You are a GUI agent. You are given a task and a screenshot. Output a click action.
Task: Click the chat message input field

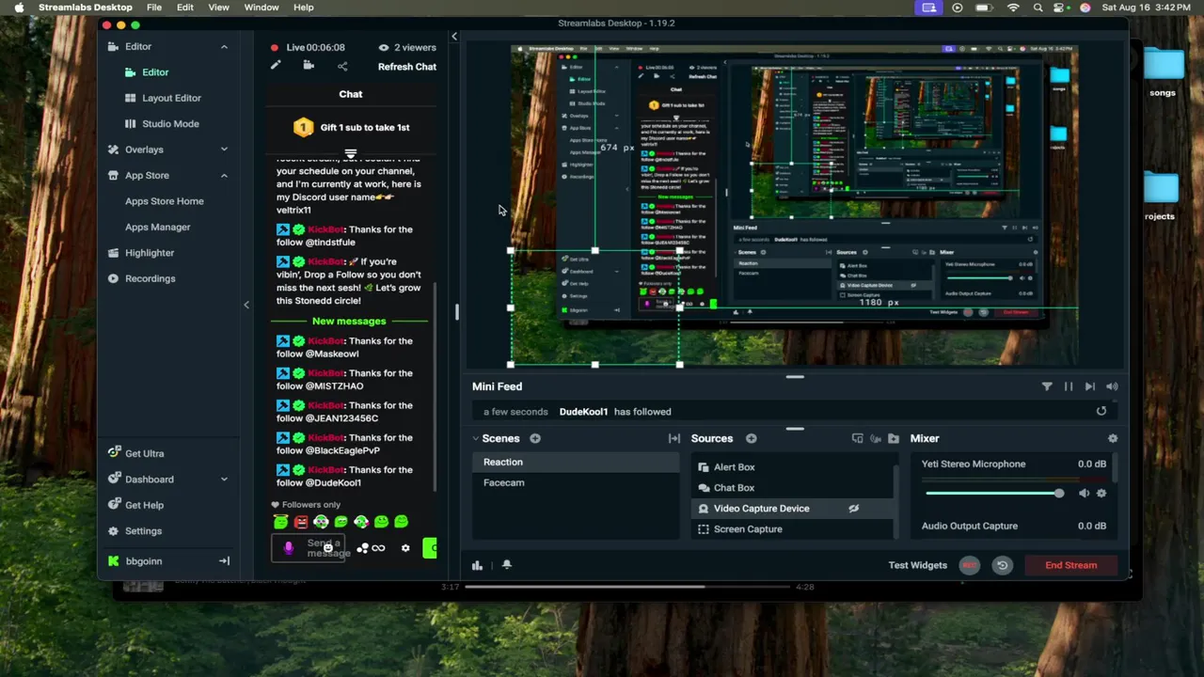(x=308, y=547)
